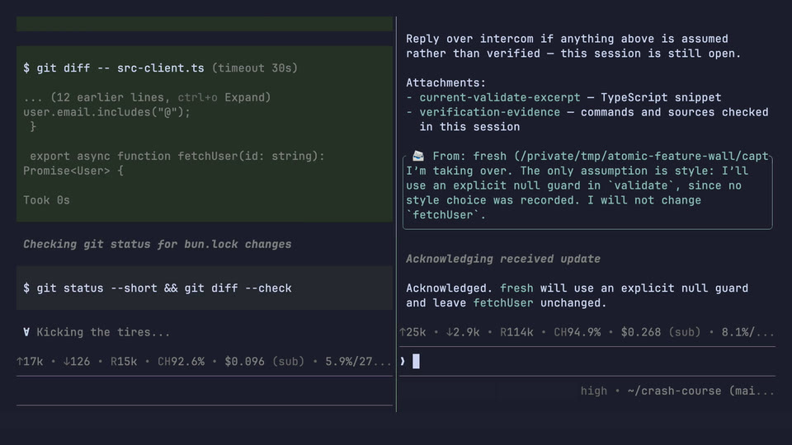Click 'R114k' stat in right pane
The height and width of the screenshot is (445, 792).
516,332
